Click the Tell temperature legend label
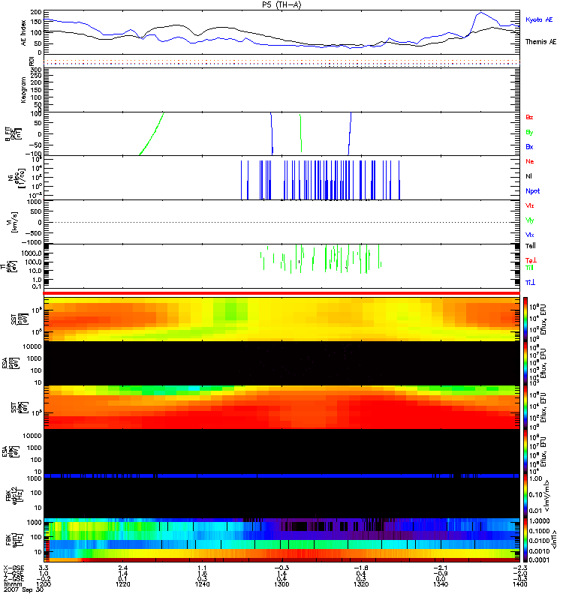 (531, 246)
